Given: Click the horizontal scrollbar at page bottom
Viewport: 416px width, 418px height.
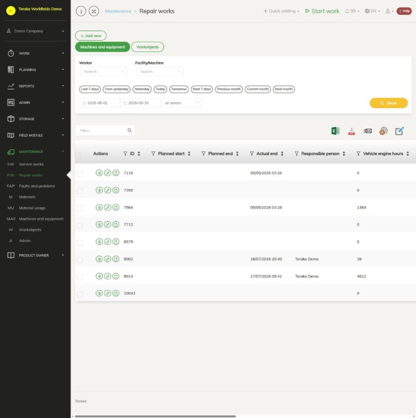Looking at the screenshot, I should (x=155, y=416).
